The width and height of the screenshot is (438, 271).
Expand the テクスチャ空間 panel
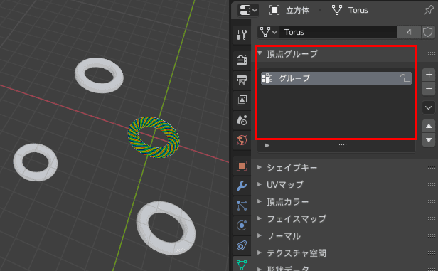point(260,253)
